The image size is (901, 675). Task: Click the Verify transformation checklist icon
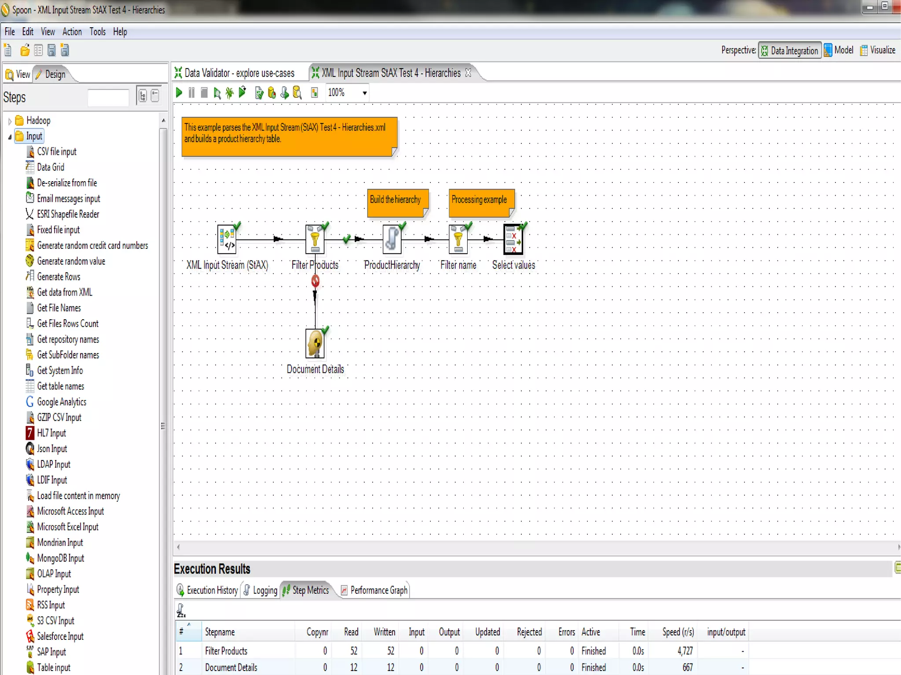tap(259, 93)
